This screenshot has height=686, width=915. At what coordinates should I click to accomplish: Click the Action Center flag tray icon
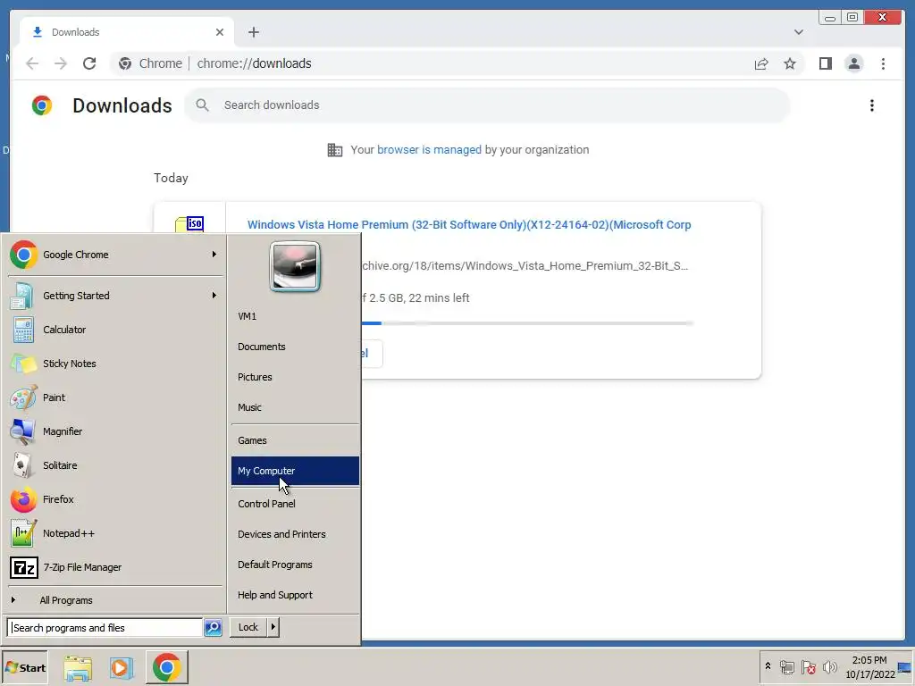808,667
